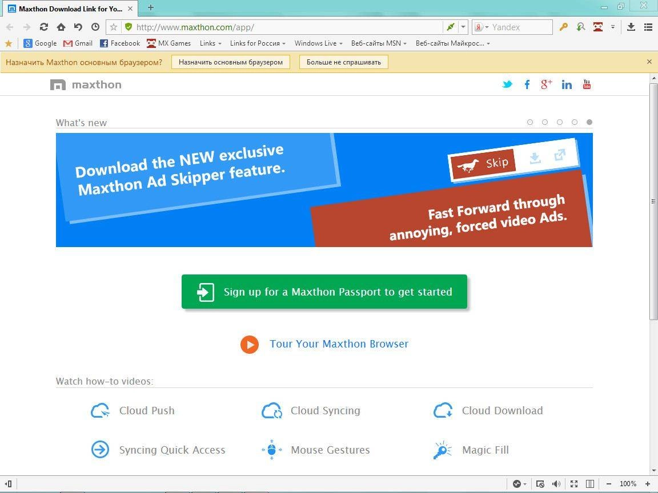Click the browser Back arrow
The height and width of the screenshot is (493, 658).
[10, 27]
